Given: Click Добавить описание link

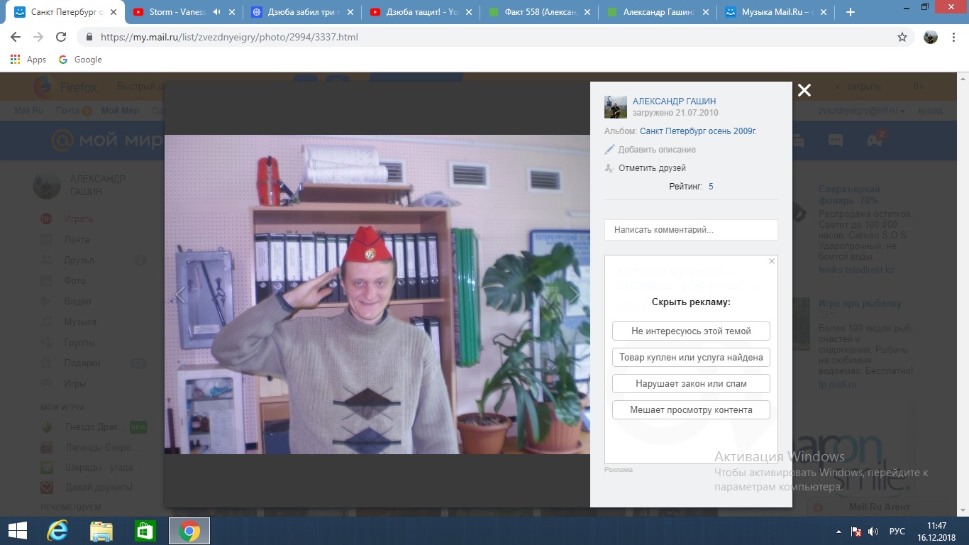Looking at the screenshot, I should (657, 150).
